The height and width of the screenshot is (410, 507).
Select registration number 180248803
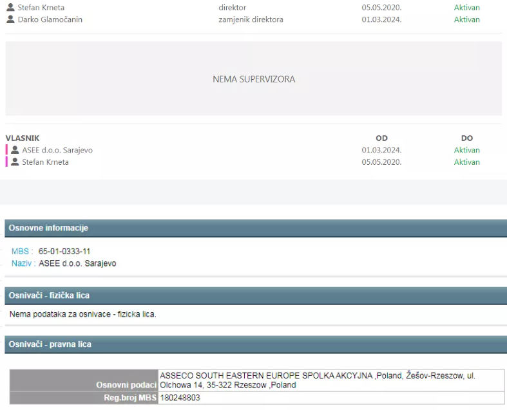coord(180,398)
